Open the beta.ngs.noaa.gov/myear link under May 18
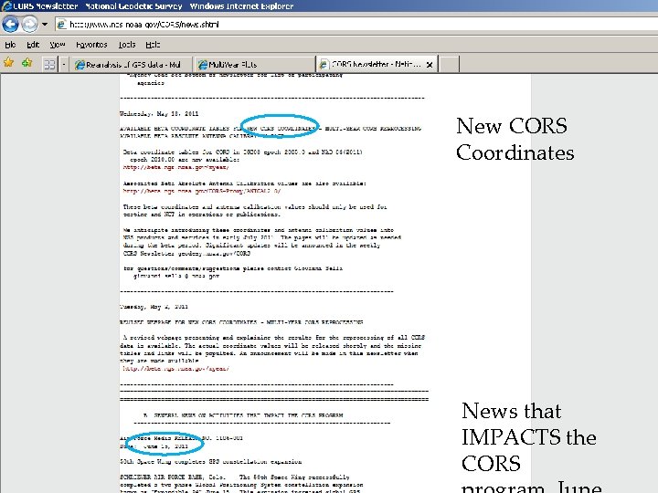Screen dimensions: 658x493 click(175, 167)
